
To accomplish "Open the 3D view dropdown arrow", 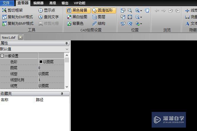I will coord(141,24).
